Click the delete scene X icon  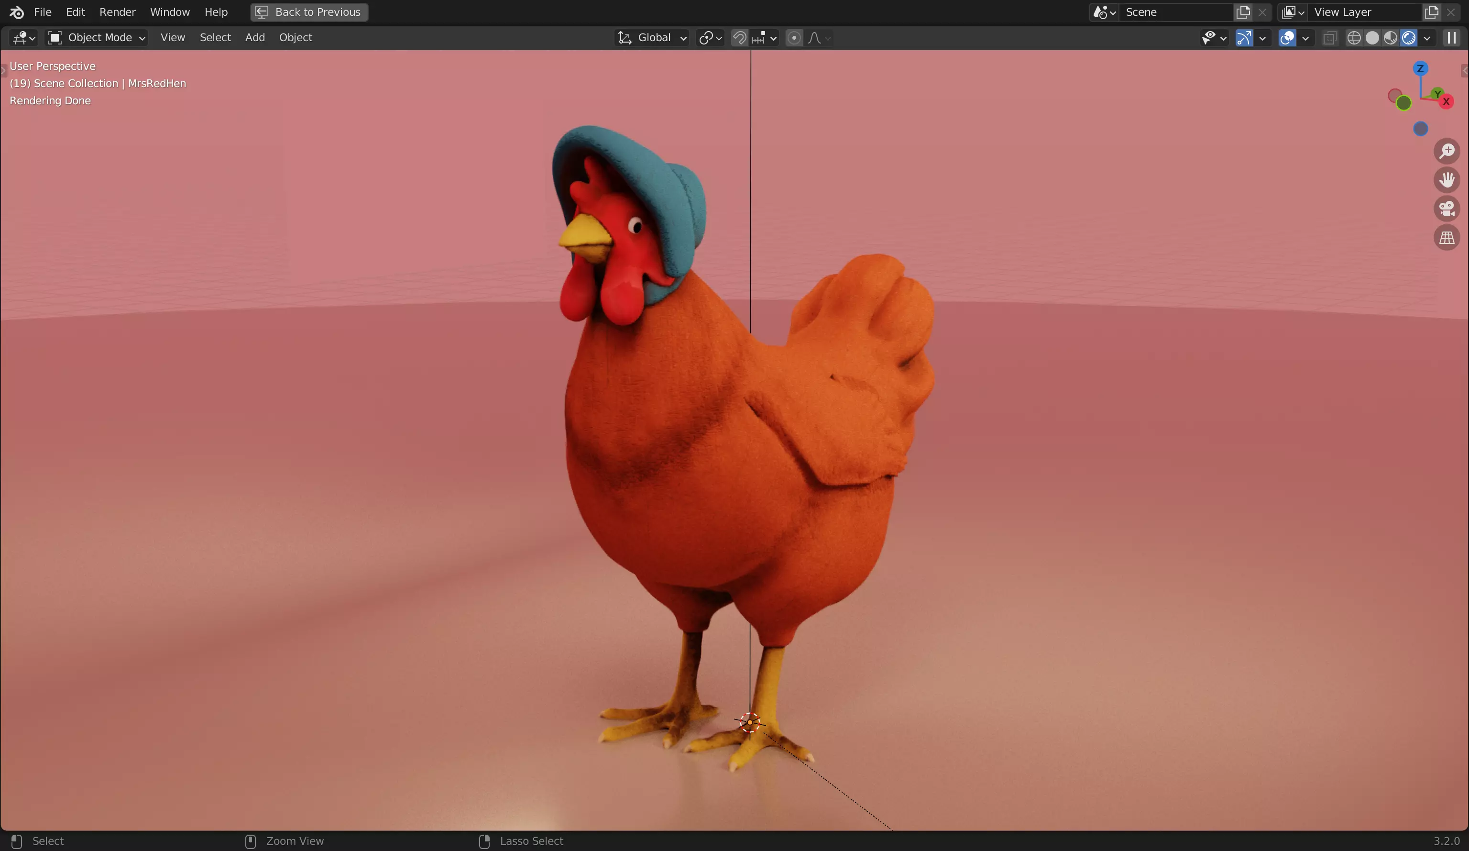(x=1262, y=12)
